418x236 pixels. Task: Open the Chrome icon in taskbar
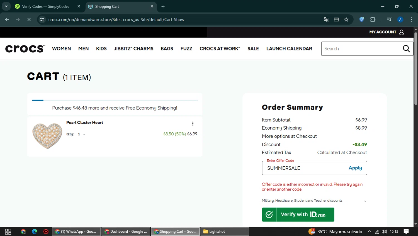[x=23, y=232]
